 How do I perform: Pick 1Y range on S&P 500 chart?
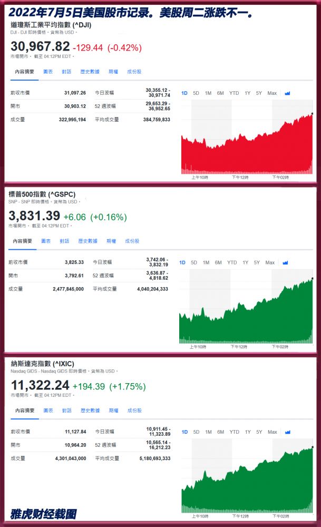[x=246, y=262]
